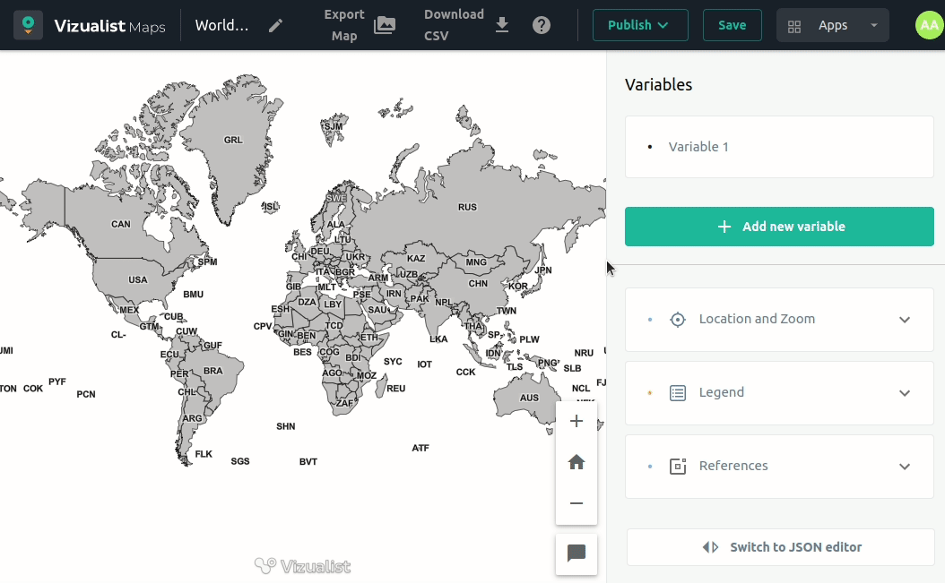Open the Publish dropdown
This screenshot has width=945, height=583.
coord(639,25)
